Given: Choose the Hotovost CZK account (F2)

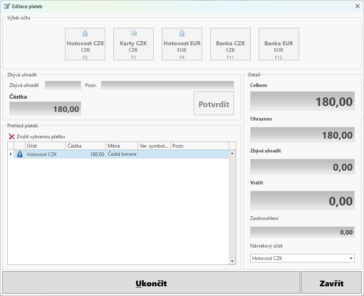Looking at the screenshot, I should pyautogui.click(x=85, y=44).
